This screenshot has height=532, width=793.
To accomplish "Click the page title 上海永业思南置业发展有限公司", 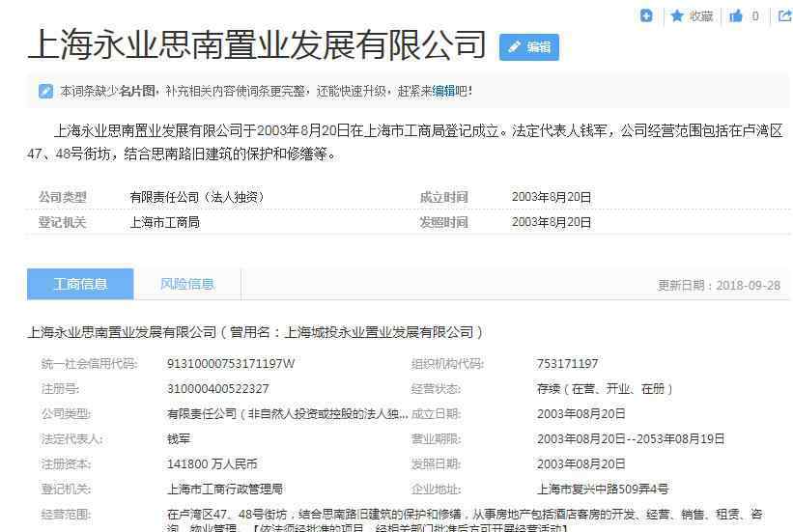I will click(257, 45).
